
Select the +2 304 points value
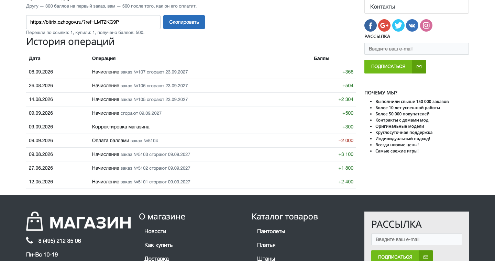346,99
